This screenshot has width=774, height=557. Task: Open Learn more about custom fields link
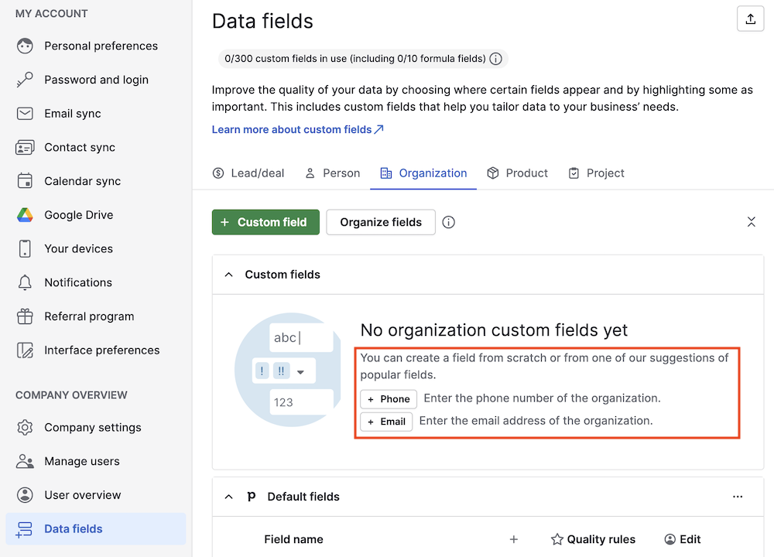click(297, 129)
